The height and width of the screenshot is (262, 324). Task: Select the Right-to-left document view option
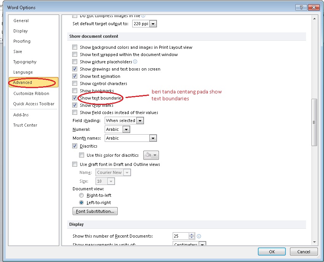tap(81, 195)
